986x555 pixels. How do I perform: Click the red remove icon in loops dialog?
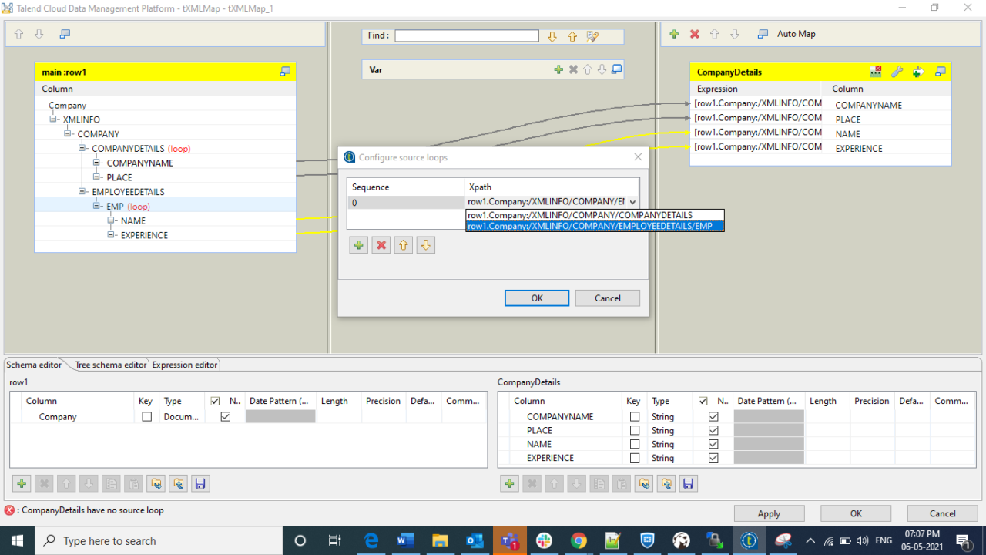381,245
